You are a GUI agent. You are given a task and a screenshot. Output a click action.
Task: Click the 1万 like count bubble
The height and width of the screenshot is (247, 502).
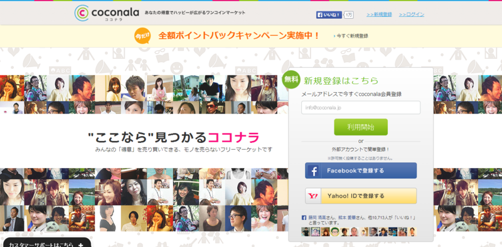click(x=349, y=14)
